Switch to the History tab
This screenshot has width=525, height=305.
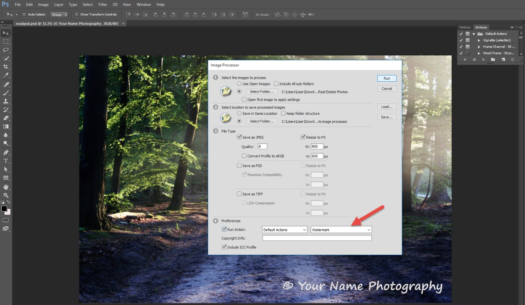(x=465, y=27)
